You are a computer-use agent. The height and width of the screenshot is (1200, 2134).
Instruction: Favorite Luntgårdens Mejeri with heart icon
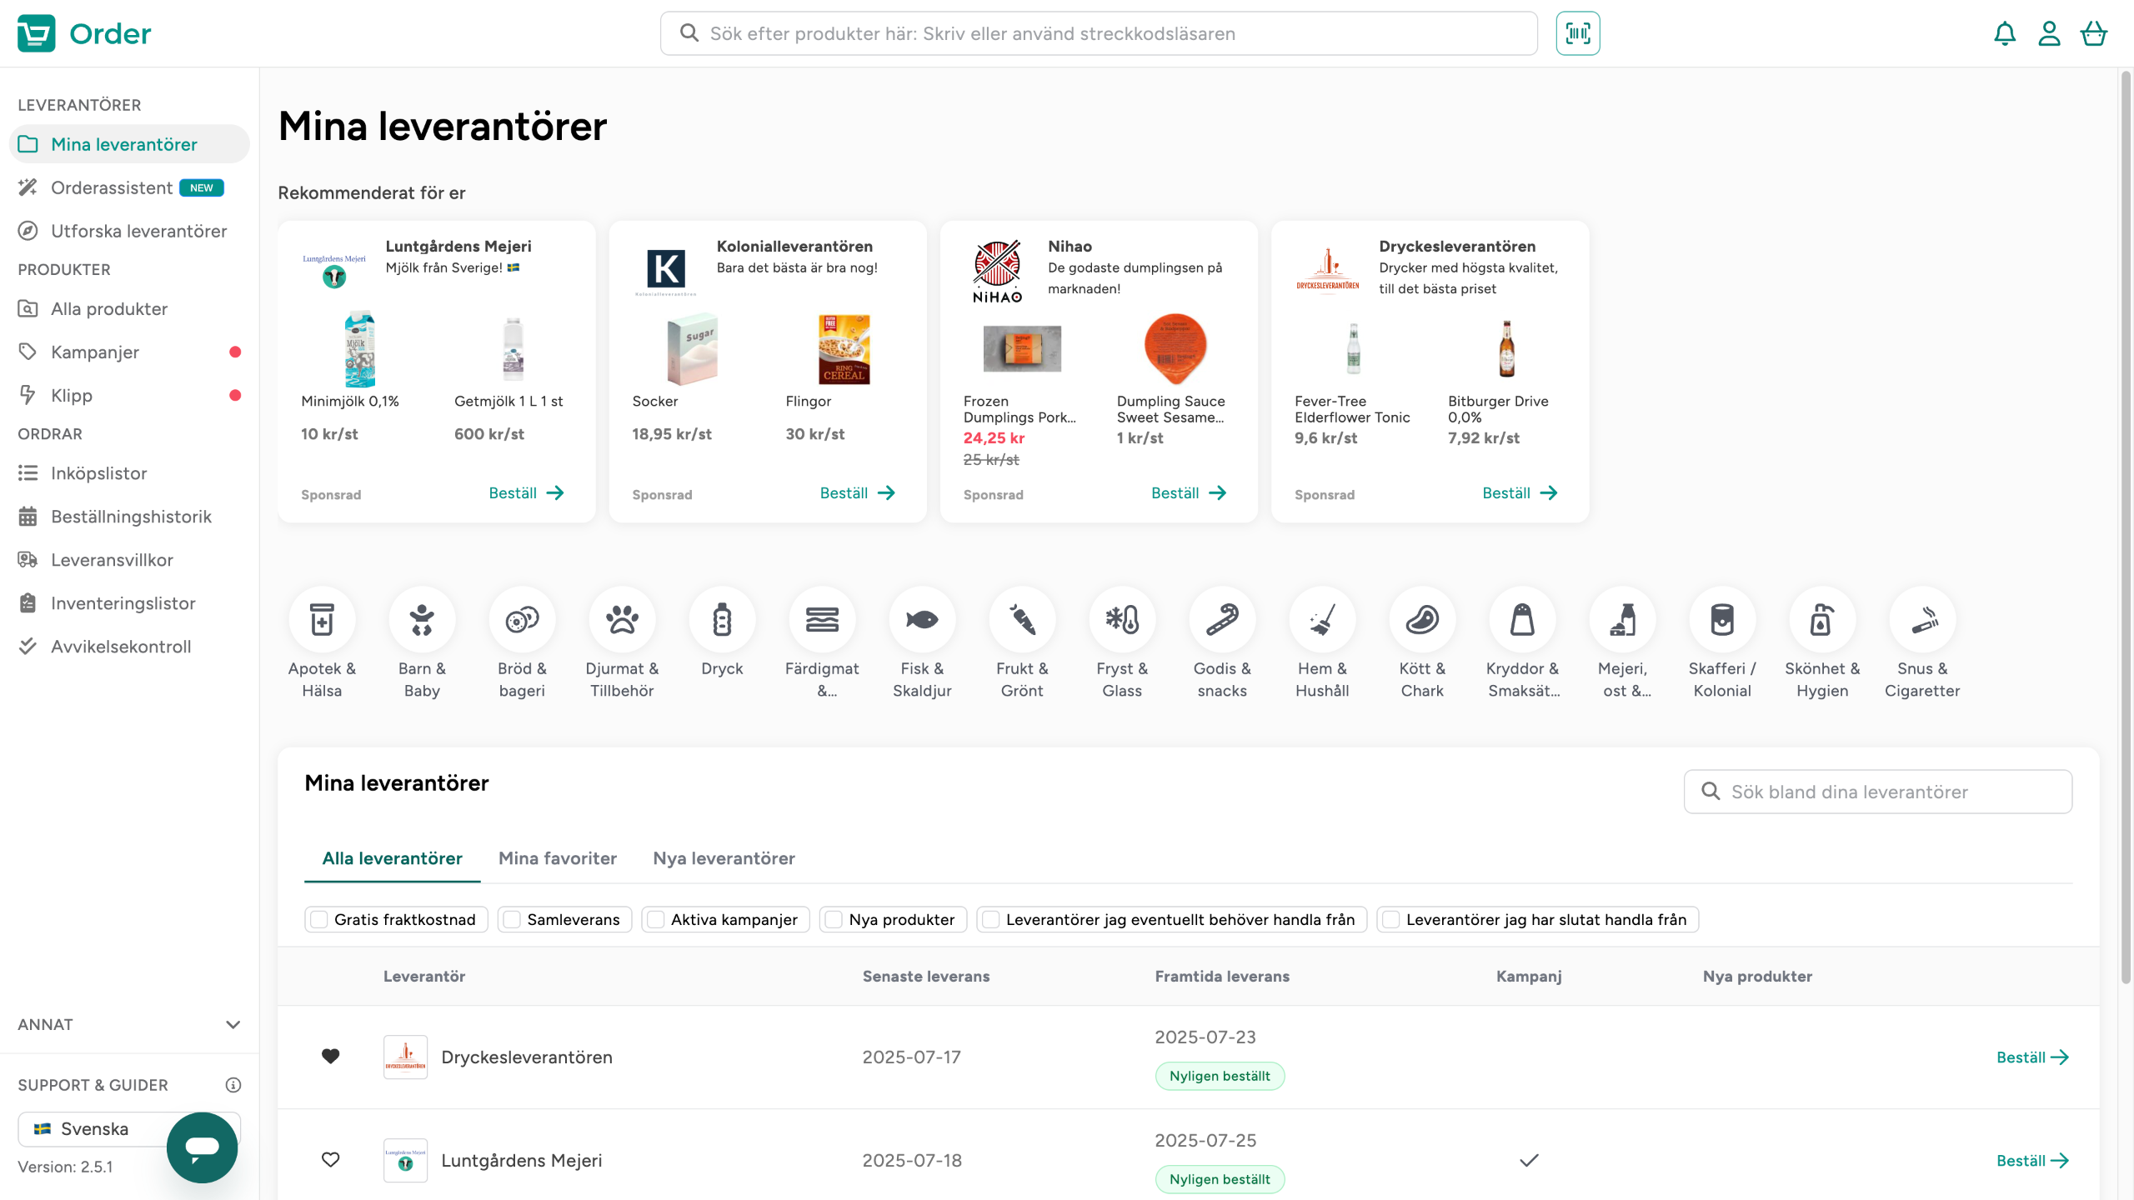point(330,1160)
